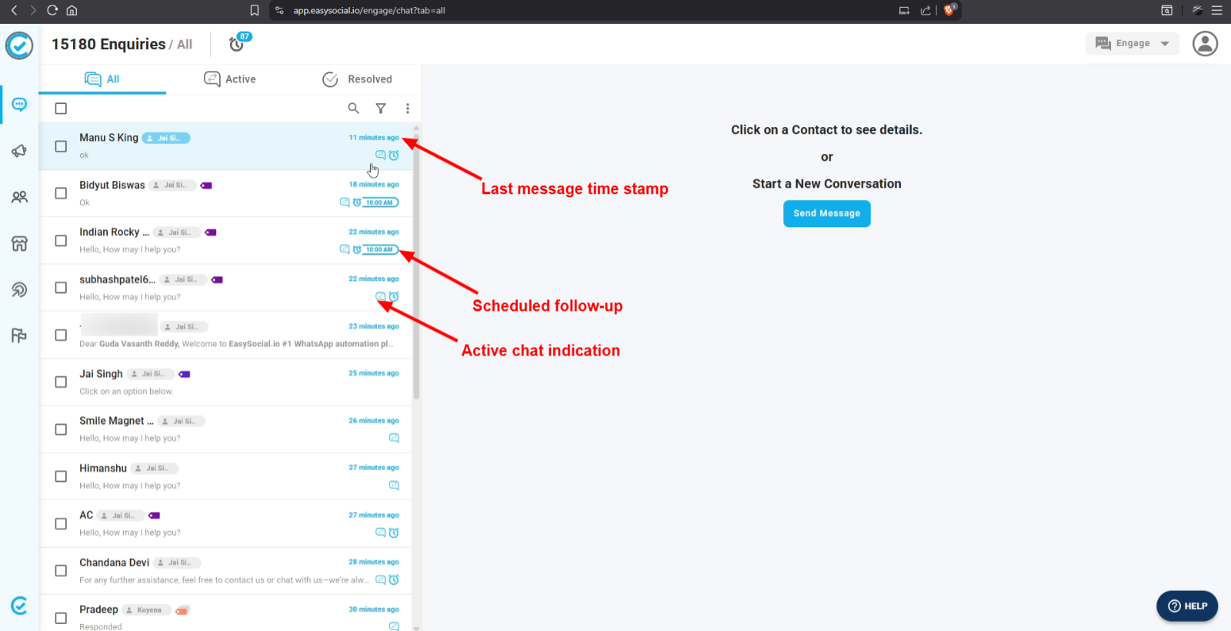Open the broadcast megaphone icon in sidebar
This screenshot has height=631, width=1231.
(19, 151)
